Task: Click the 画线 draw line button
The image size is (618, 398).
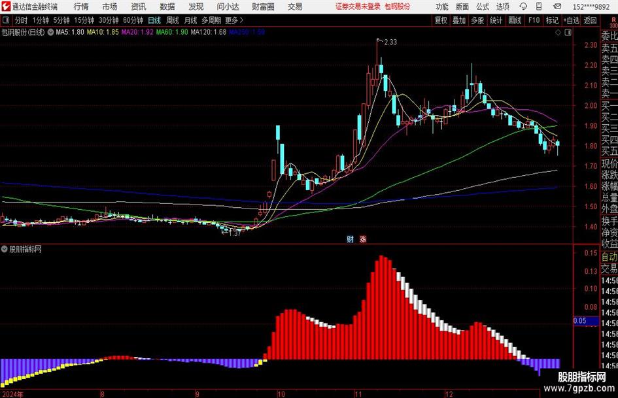Action: [515, 20]
